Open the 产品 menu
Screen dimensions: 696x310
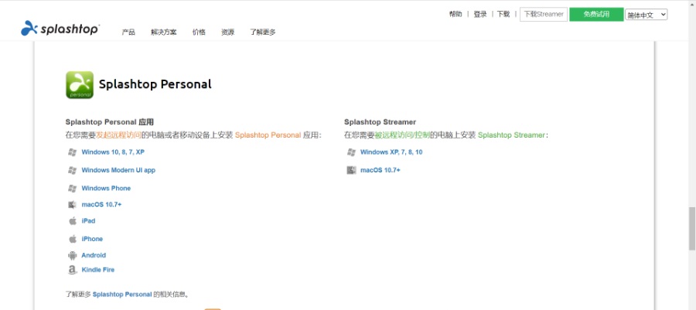[128, 32]
